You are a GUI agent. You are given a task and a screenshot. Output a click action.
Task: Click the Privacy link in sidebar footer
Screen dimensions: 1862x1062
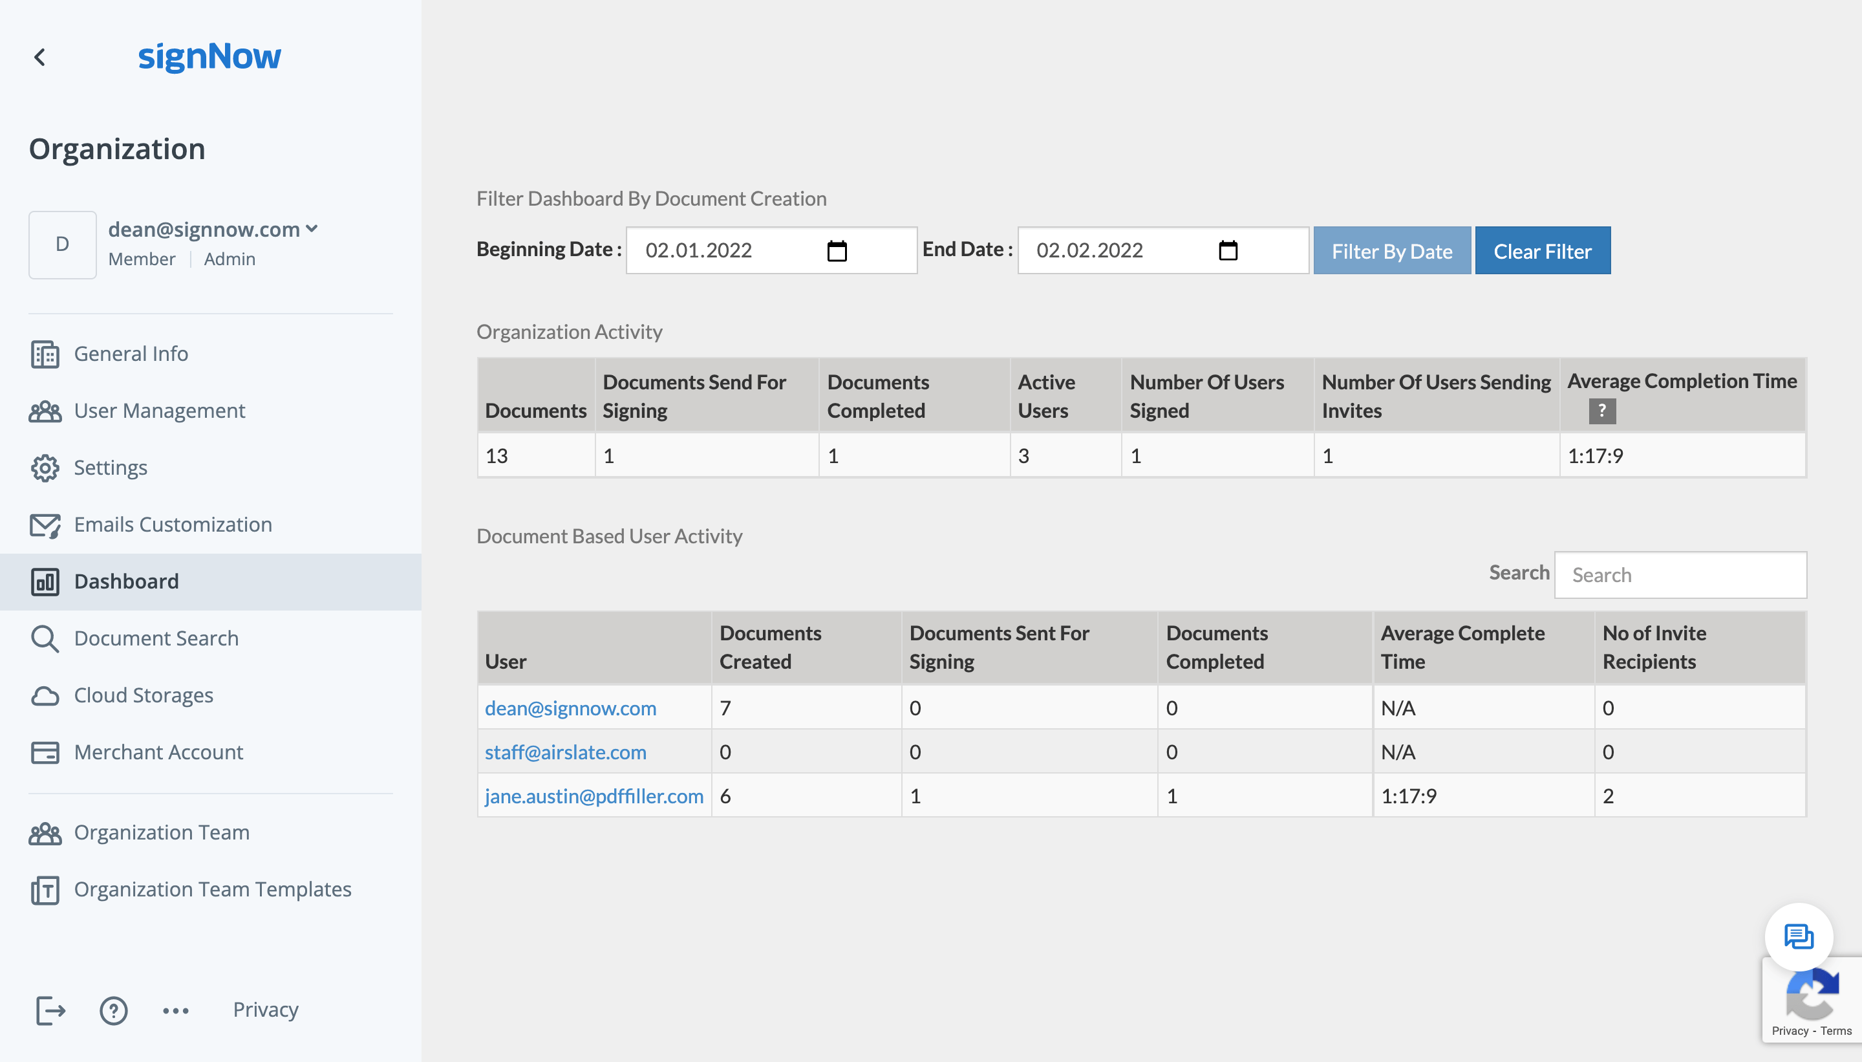[265, 1010]
